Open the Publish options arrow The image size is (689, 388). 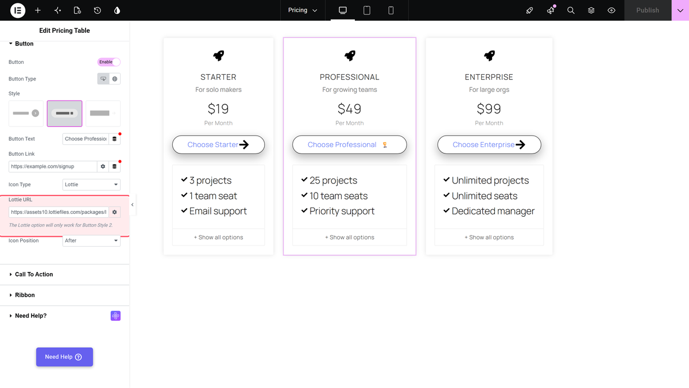pyautogui.click(x=680, y=10)
